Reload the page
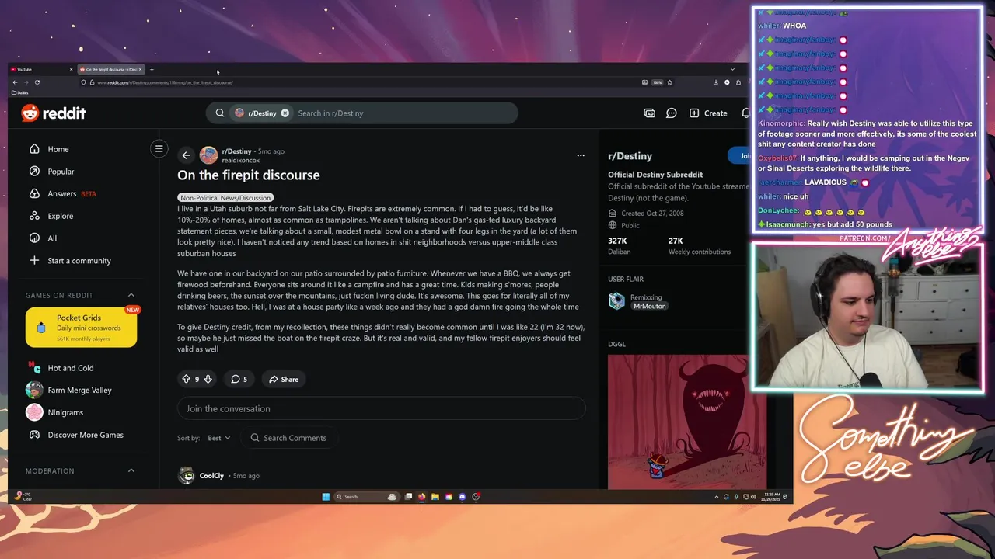This screenshot has height=559, width=995. coord(37,82)
